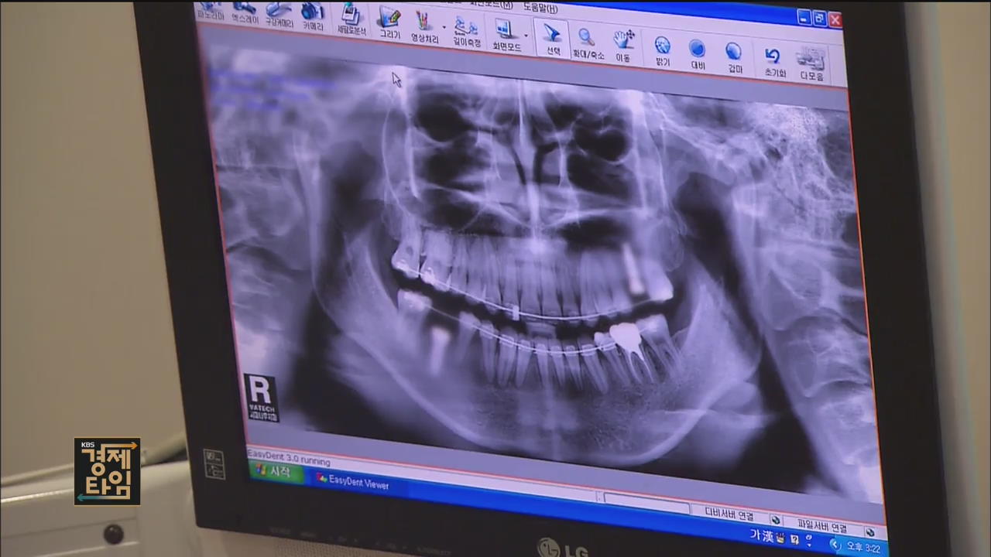Click the 漢 Hanja conversion indicator
The height and width of the screenshot is (557, 991).
point(767,536)
